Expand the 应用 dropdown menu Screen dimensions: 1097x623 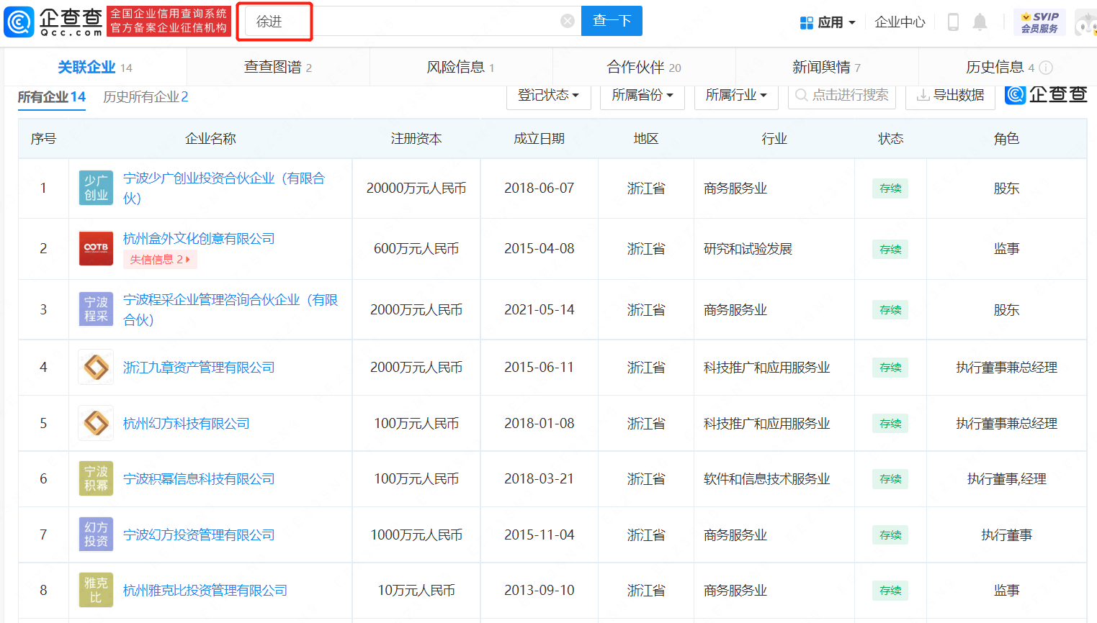coord(836,22)
